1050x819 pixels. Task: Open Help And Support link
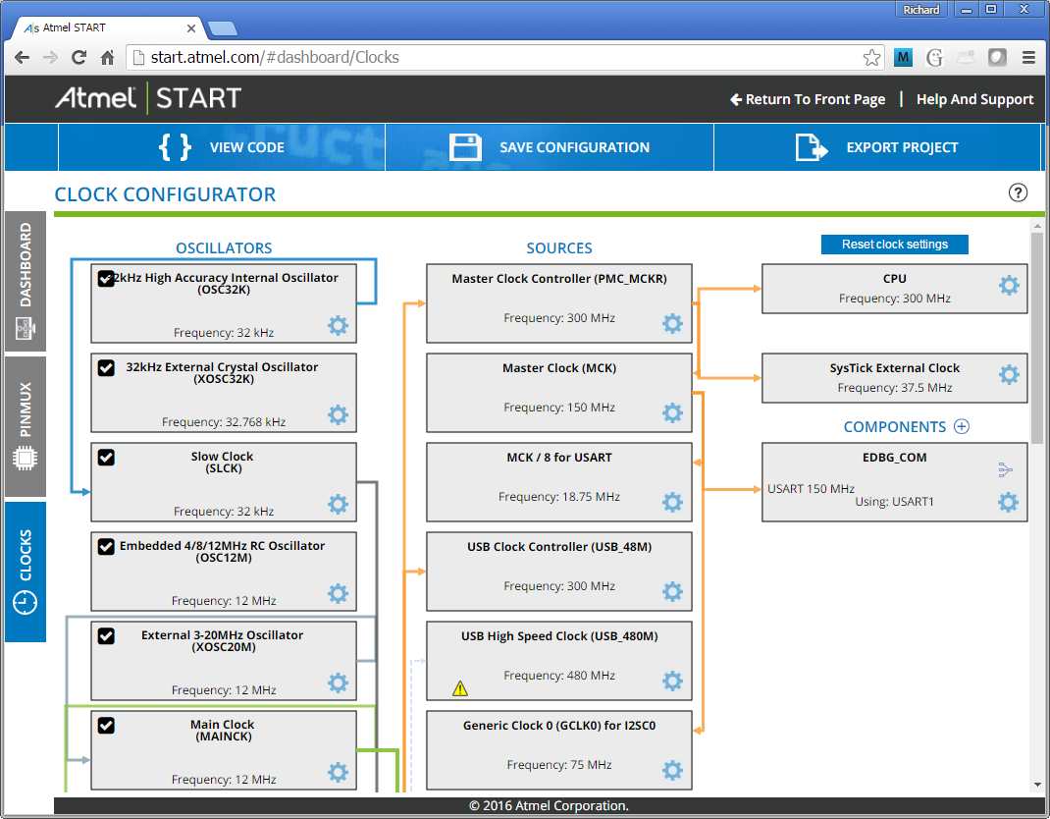pos(975,99)
